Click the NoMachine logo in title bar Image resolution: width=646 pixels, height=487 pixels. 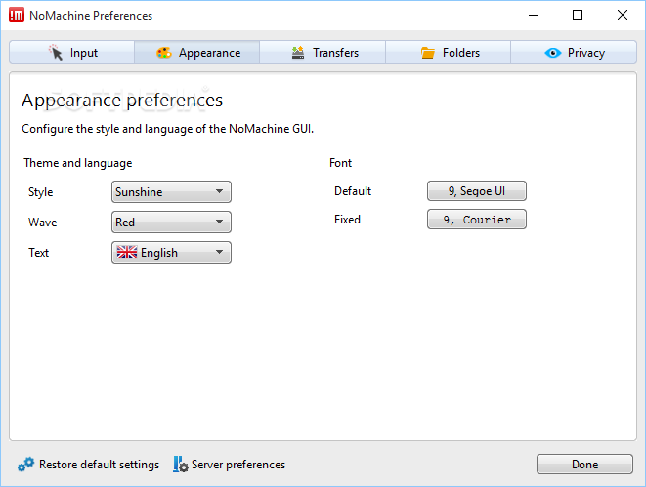17,16
